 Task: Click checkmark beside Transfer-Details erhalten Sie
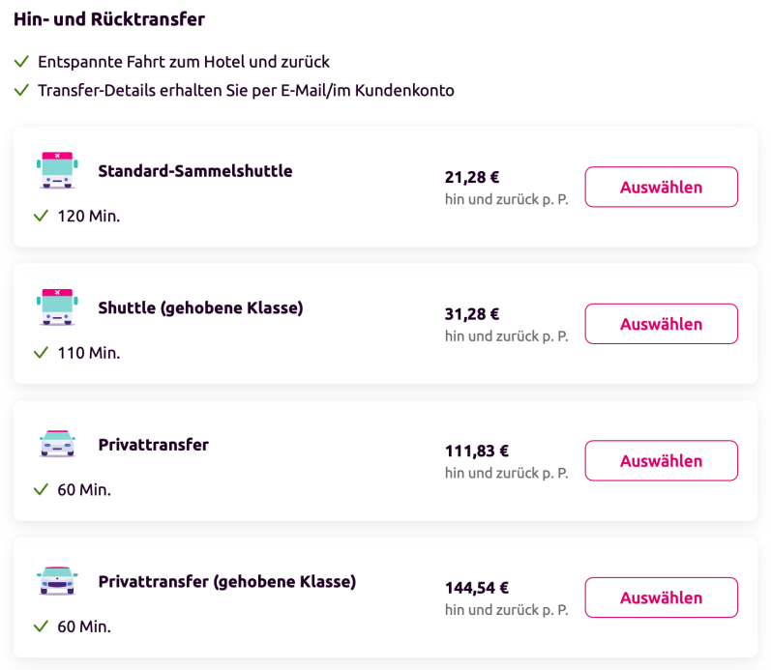(x=21, y=90)
